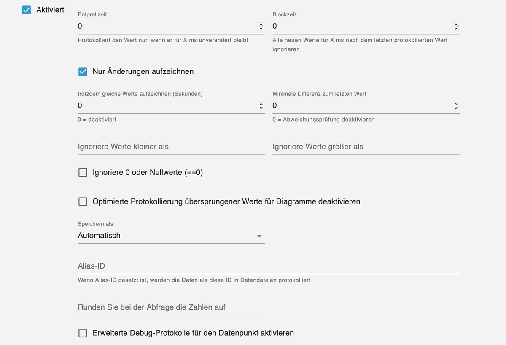The image size is (506, 345).
Task: Focus the Blockzeit input field
Action: 361,26
